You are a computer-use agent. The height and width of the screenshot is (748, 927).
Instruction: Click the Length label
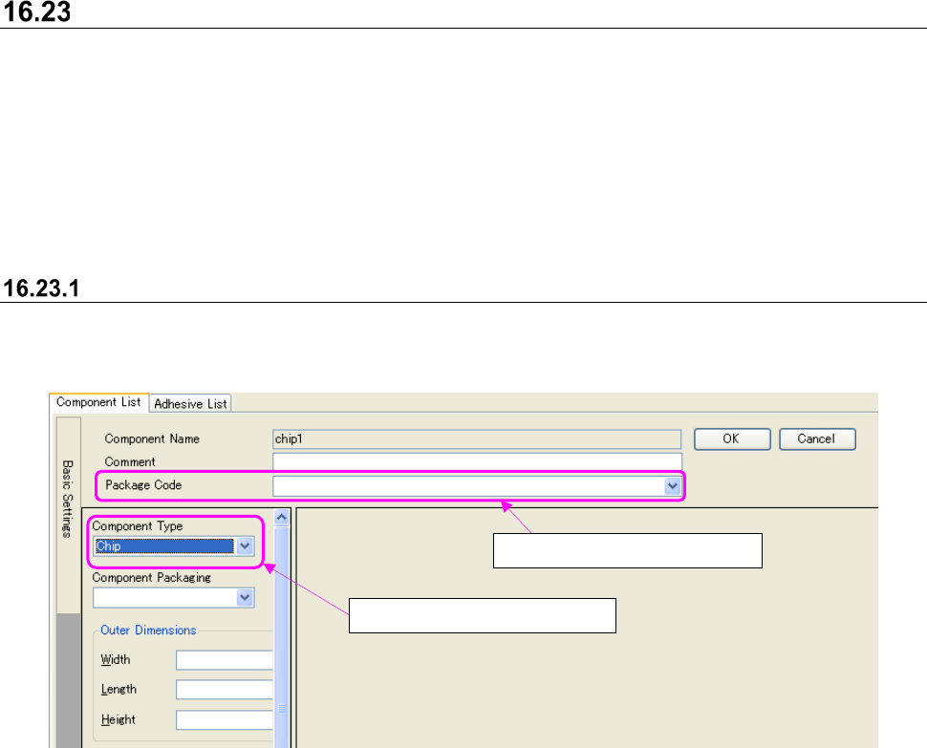pos(119,690)
